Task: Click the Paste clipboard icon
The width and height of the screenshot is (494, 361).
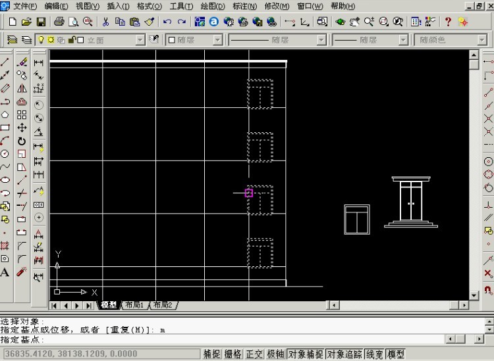Action: point(134,22)
